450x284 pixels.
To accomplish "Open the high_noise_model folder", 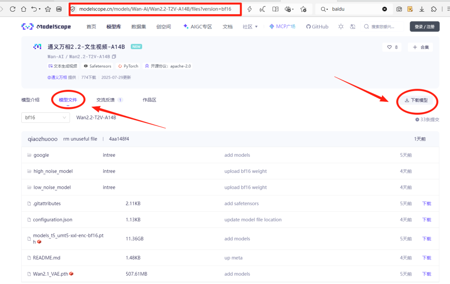I will (53, 171).
